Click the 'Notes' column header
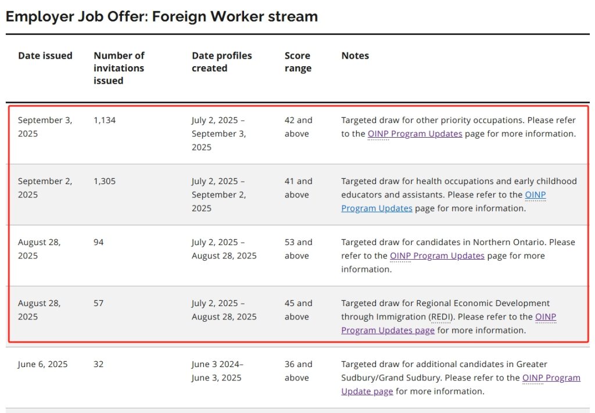 [355, 56]
